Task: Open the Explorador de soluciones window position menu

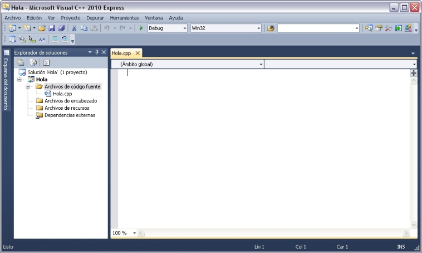Action: coord(90,52)
